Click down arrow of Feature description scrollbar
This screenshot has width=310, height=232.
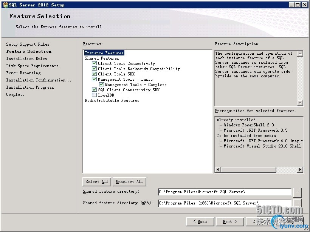pos(300,103)
